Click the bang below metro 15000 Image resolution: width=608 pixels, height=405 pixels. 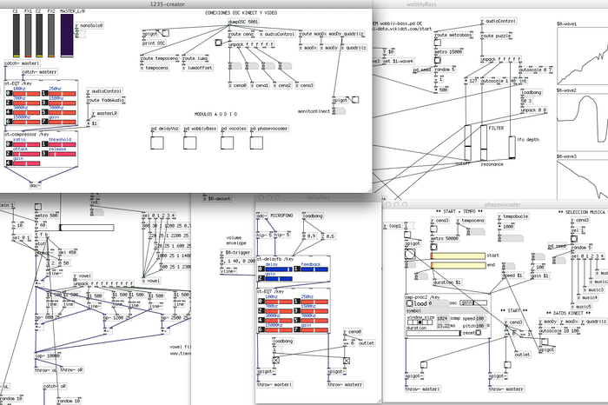[x=437, y=60]
